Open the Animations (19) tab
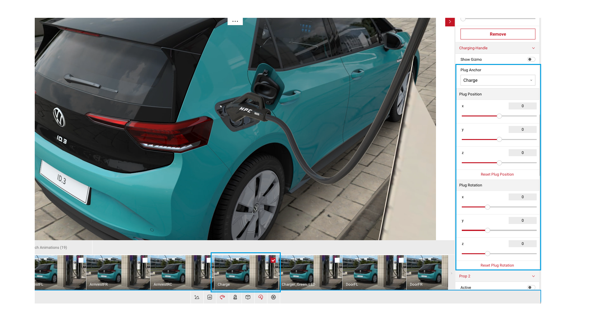The height and width of the screenshot is (321, 595). (63, 248)
